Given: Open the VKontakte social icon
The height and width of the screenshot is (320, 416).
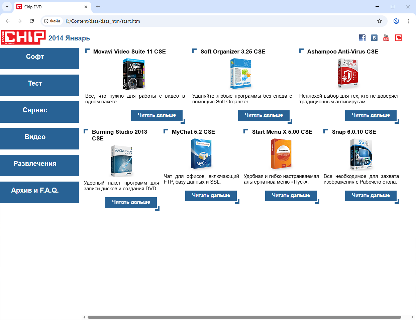Looking at the screenshot, I should pos(374,38).
